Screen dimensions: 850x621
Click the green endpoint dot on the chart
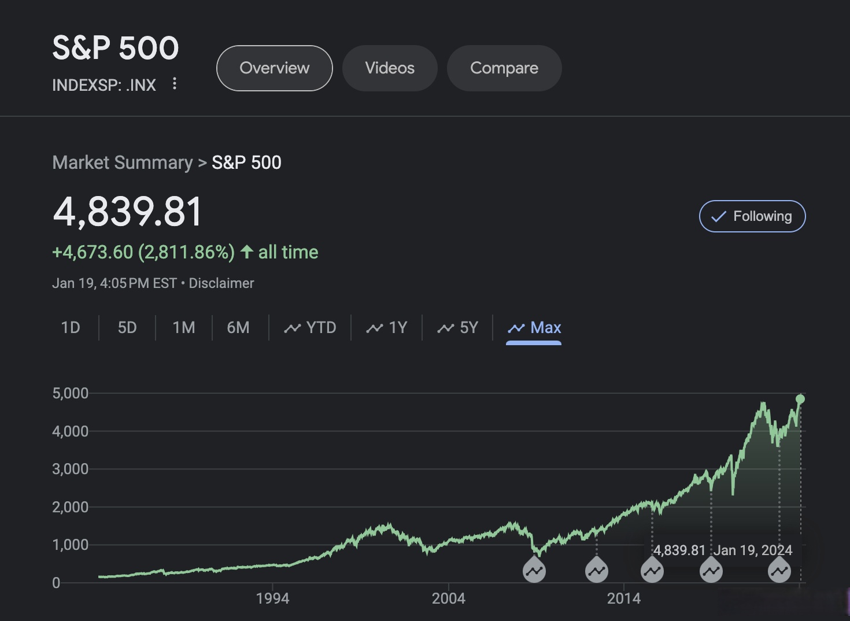coord(800,399)
